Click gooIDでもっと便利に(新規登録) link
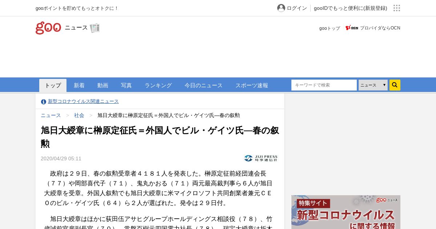This screenshot has width=436, height=229. [351, 8]
